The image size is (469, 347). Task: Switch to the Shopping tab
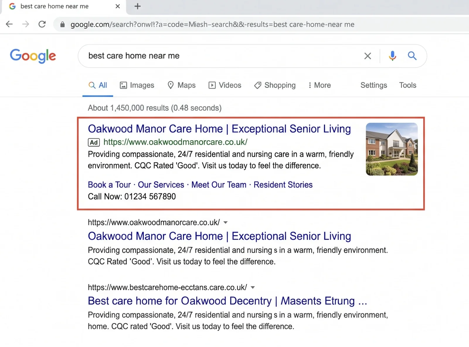275,85
